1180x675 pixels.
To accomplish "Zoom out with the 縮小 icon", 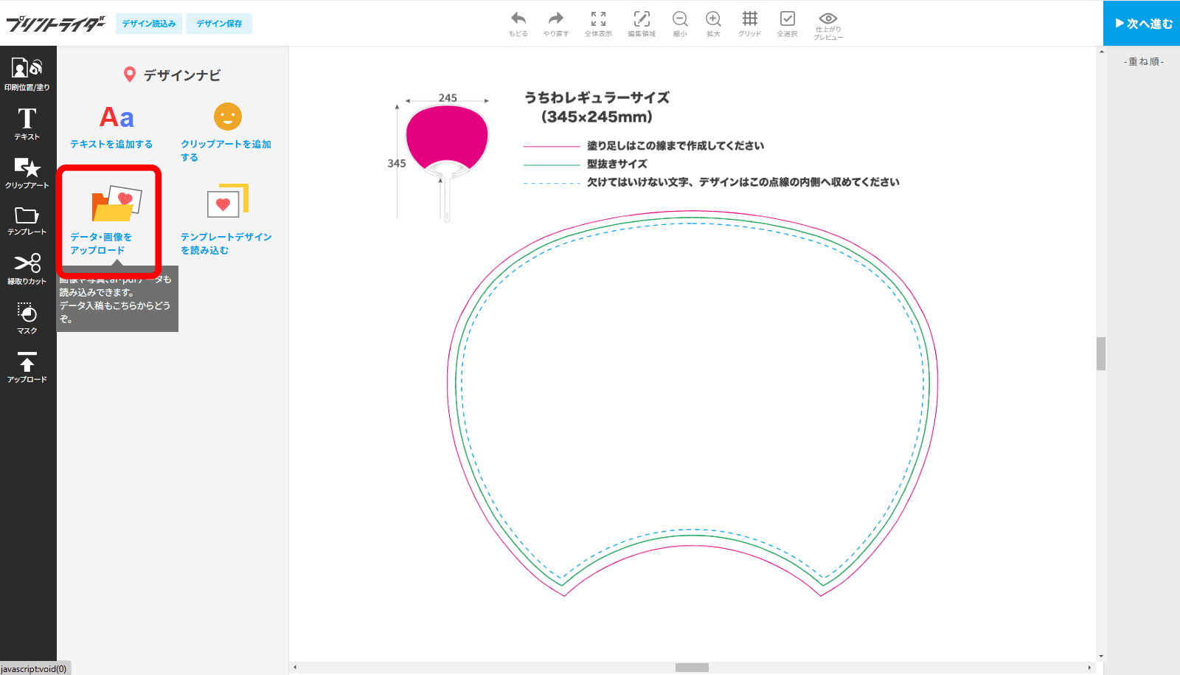I will click(680, 24).
